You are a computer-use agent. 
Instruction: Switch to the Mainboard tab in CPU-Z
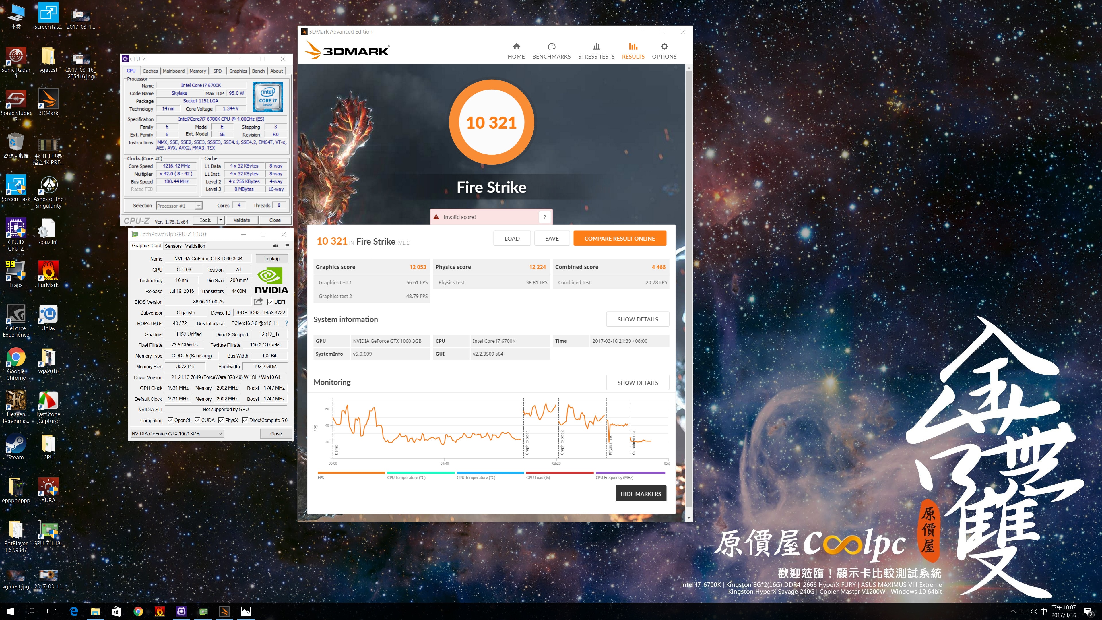coord(174,71)
